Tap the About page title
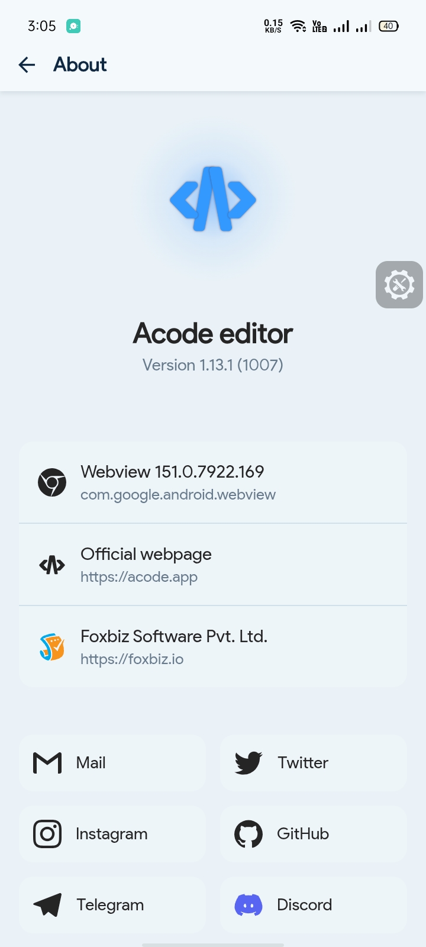 pyautogui.click(x=80, y=65)
